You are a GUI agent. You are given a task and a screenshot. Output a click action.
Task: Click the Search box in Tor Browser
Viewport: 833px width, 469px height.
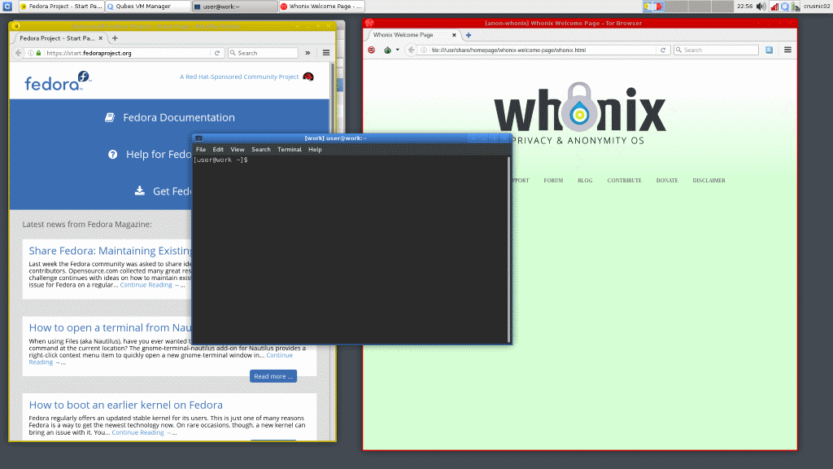[716, 50]
